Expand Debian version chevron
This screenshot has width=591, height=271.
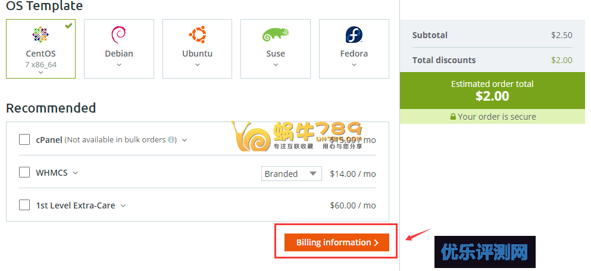[x=118, y=64]
